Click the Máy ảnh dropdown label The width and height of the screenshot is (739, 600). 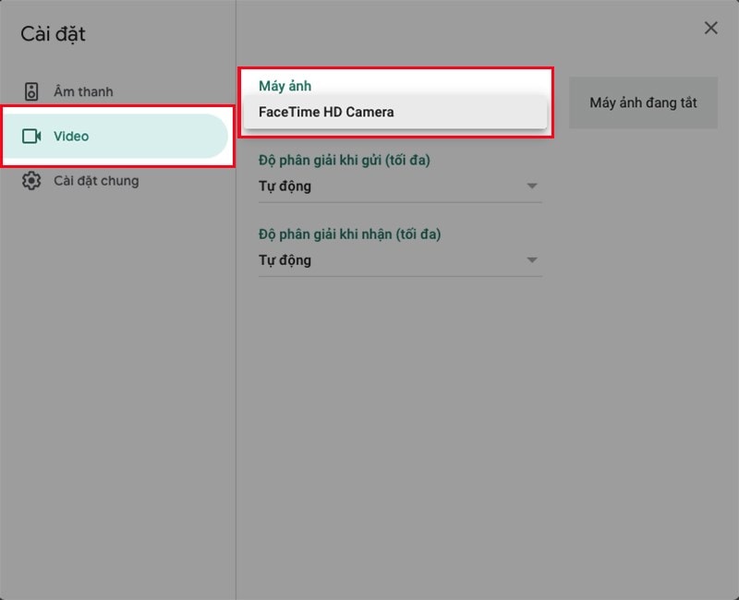285,86
